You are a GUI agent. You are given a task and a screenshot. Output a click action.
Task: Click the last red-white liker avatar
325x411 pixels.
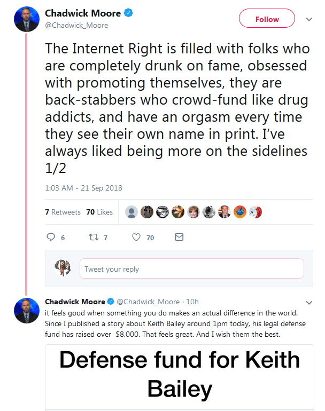tap(256, 212)
